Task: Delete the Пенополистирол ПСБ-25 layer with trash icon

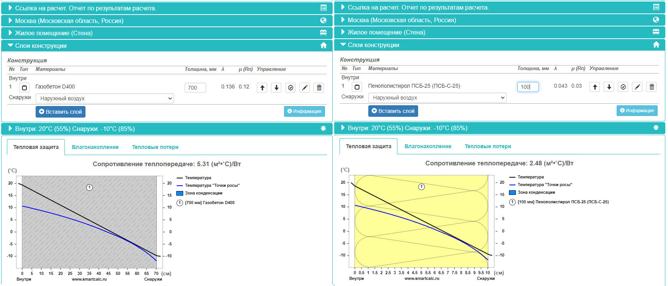Action: coord(652,87)
